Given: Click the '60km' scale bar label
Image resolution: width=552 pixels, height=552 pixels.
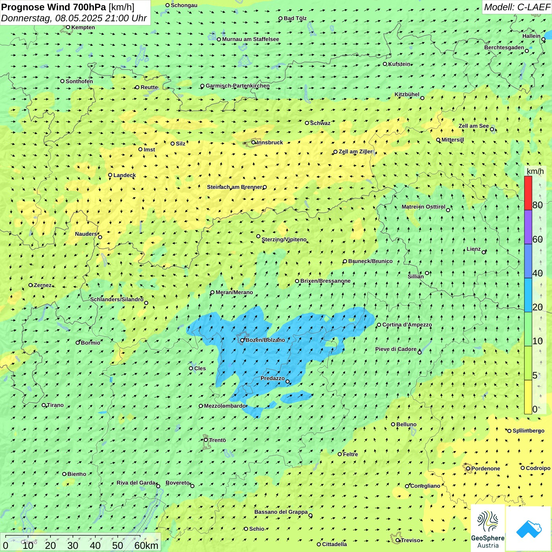Looking at the screenshot, I should click(x=146, y=545).
